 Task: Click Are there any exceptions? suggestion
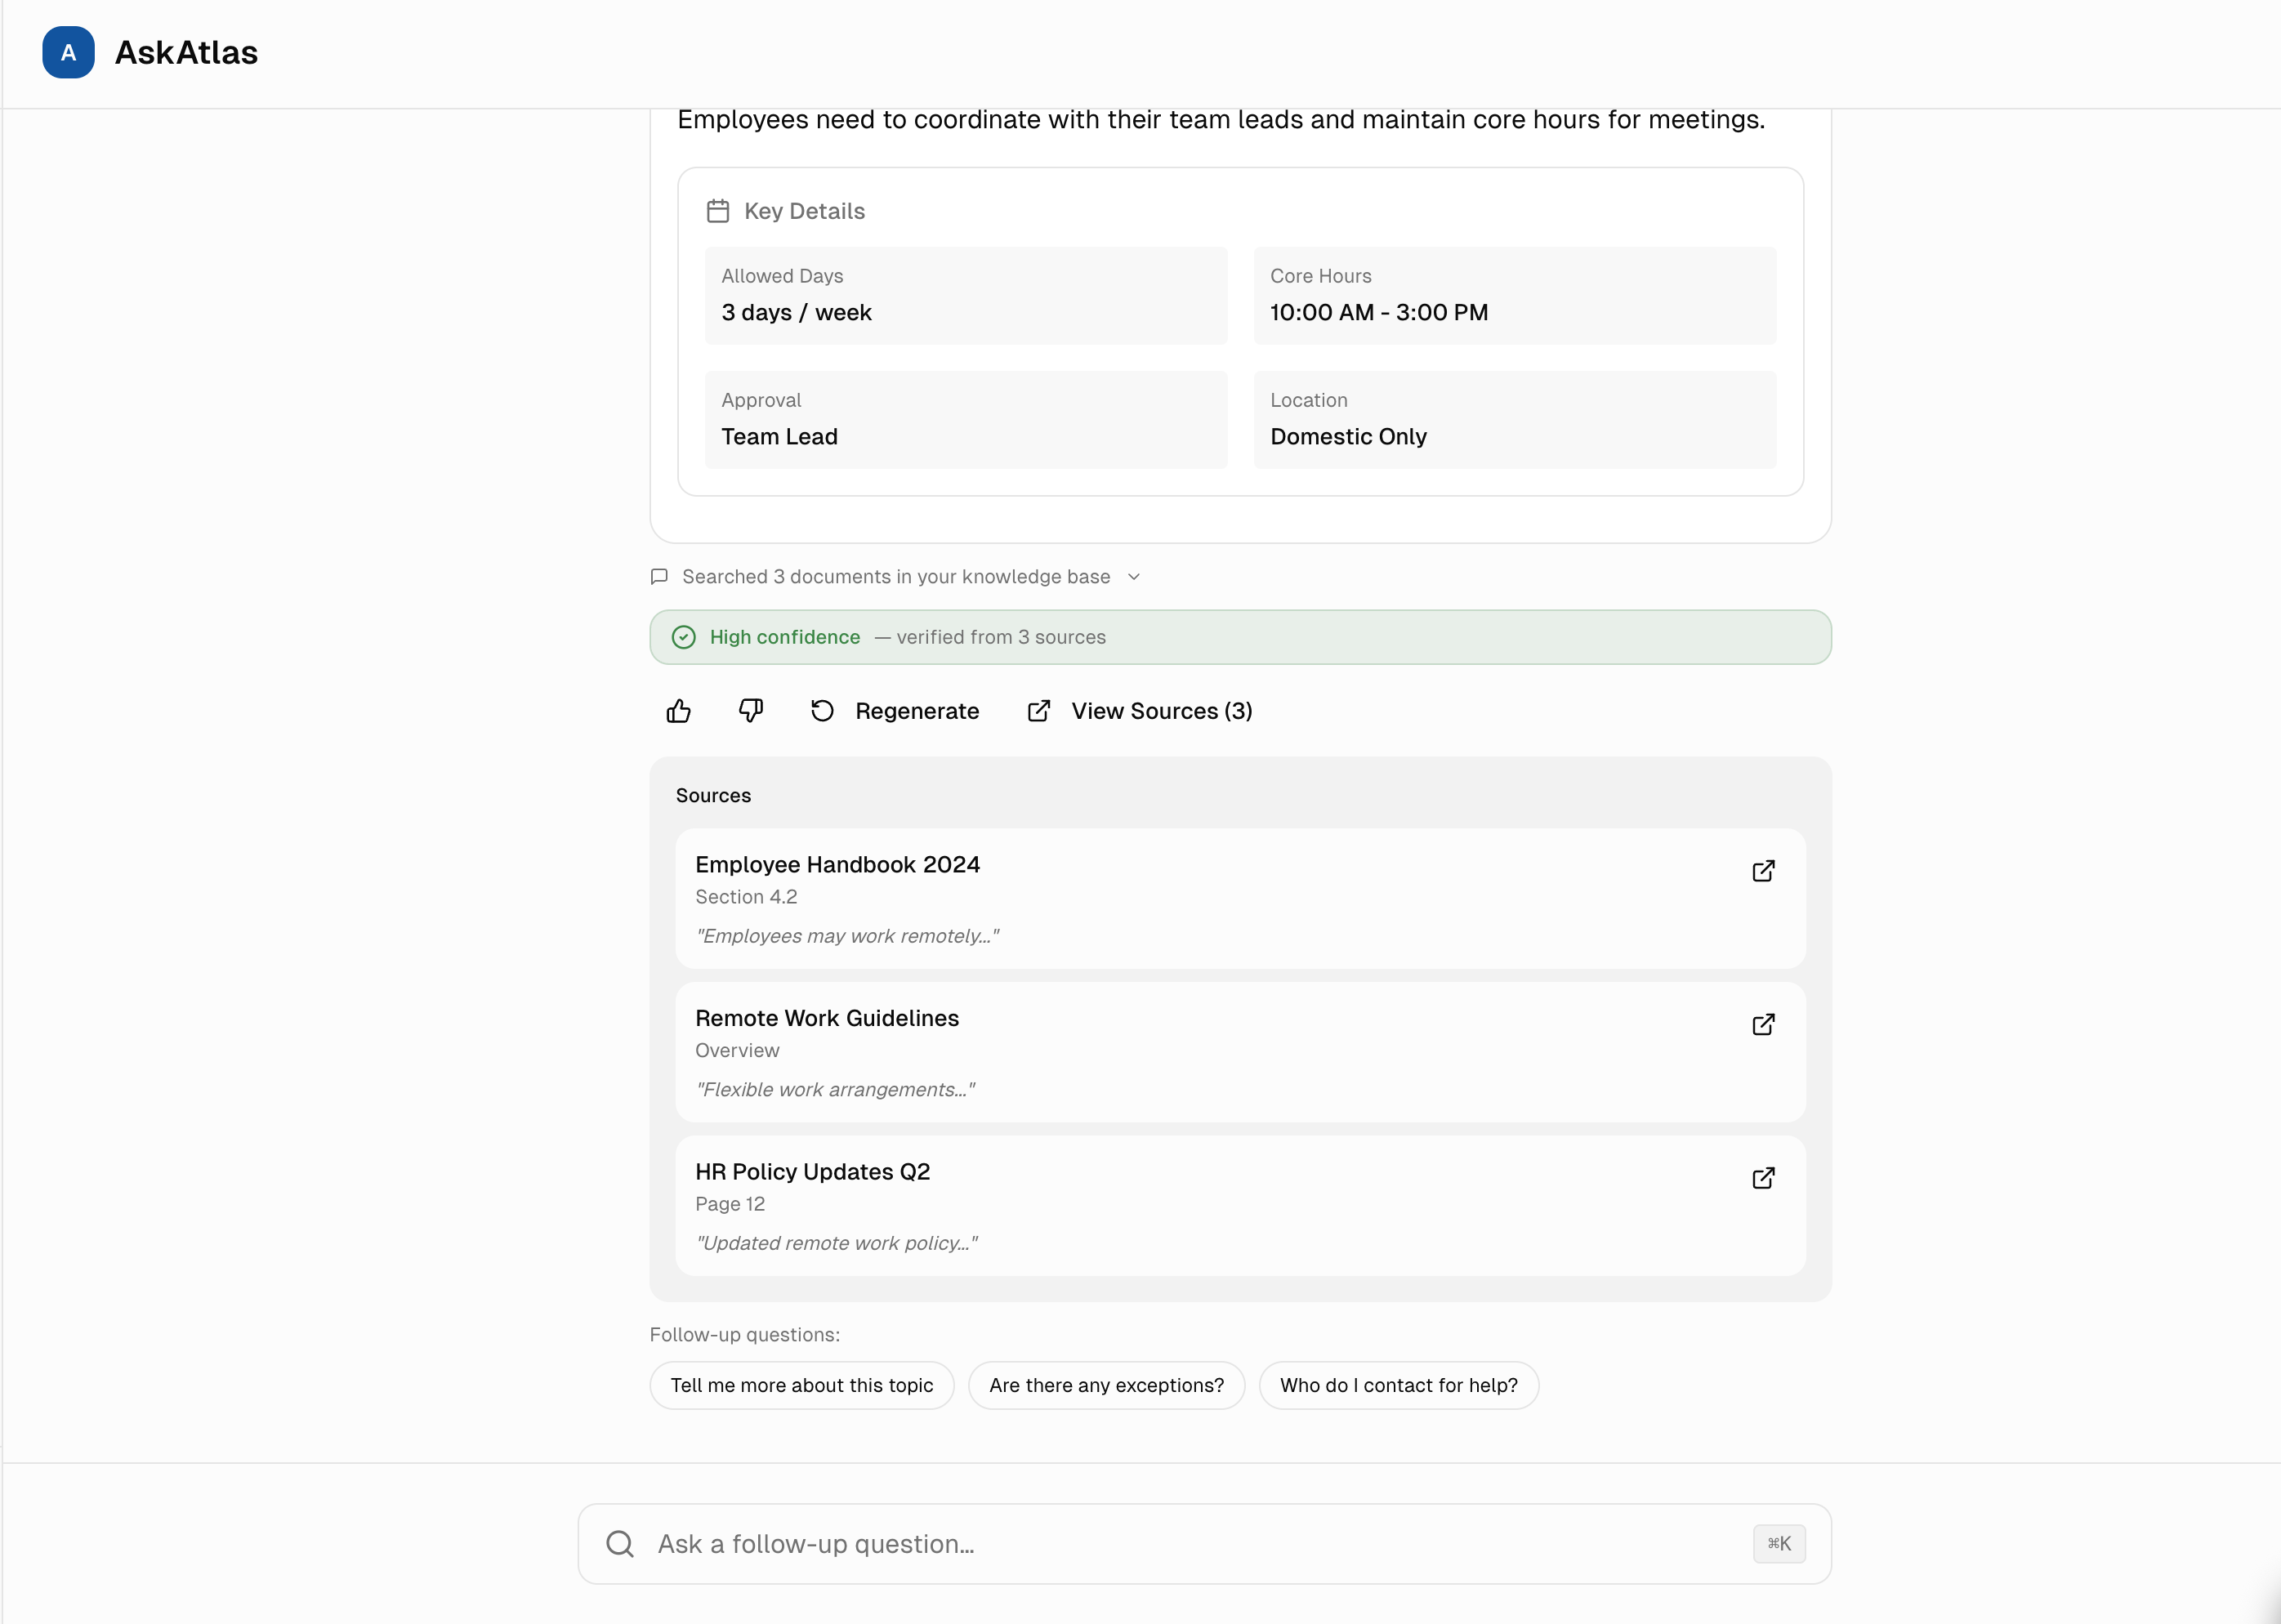tap(1106, 1385)
